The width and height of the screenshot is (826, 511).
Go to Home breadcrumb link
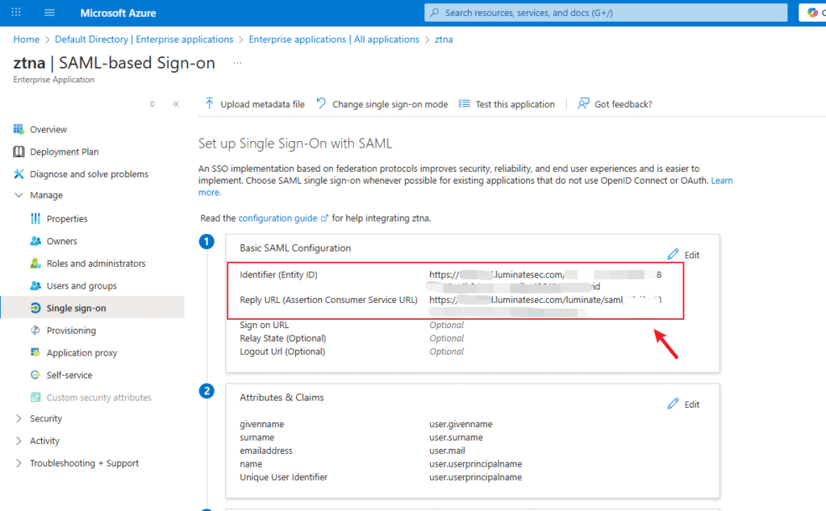[x=26, y=39]
